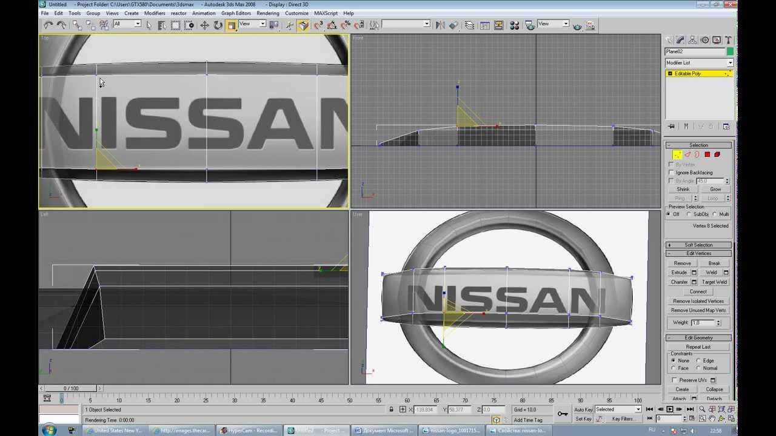The image size is (776, 436).
Task: Open the Customize menu
Action: pyautogui.click(x=296, y=13)
